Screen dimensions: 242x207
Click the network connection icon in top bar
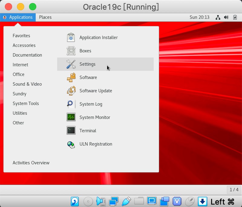tap(218, 17)
